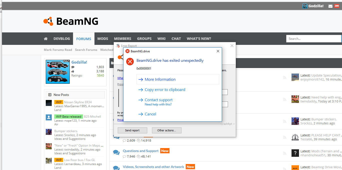Select the FORUMS tab

[84, 39]
